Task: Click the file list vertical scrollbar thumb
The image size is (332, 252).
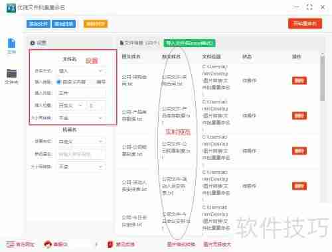Action: pos(323,78)
